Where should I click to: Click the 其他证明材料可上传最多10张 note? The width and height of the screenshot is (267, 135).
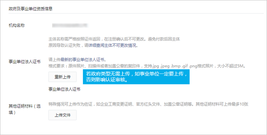click(222, 104)
